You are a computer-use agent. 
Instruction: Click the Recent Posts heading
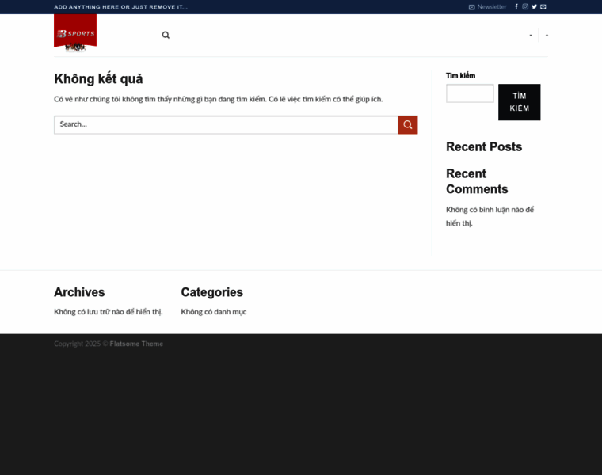point(484,146)
